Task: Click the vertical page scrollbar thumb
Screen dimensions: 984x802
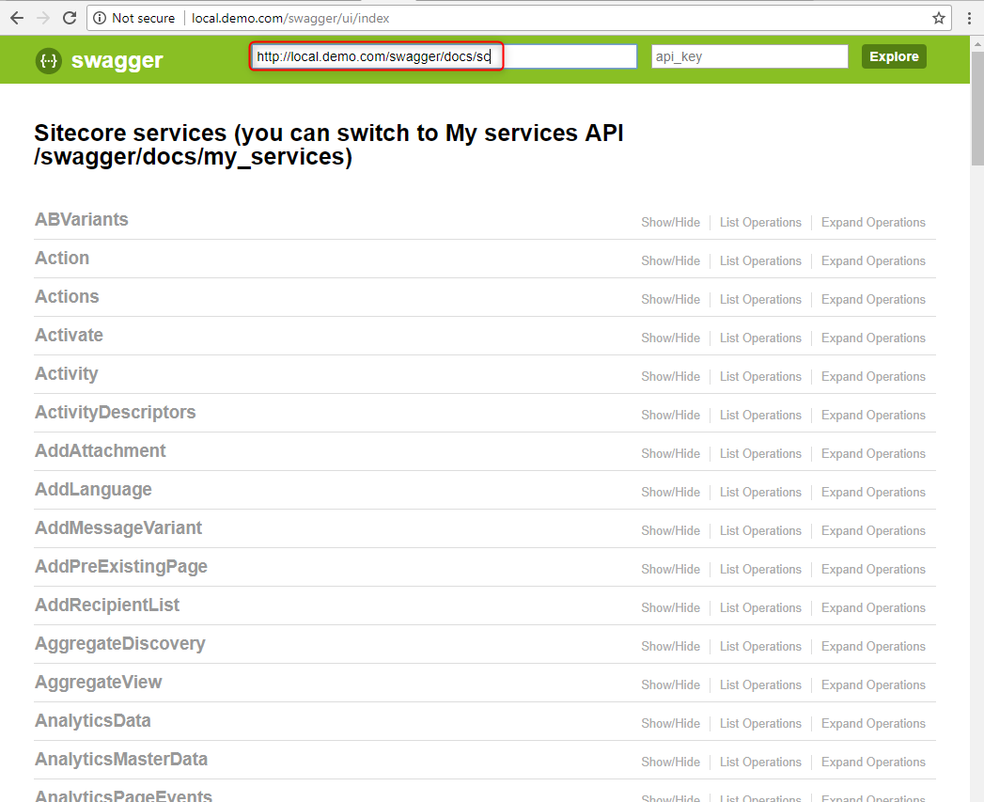Action: [x=977, y=109]
